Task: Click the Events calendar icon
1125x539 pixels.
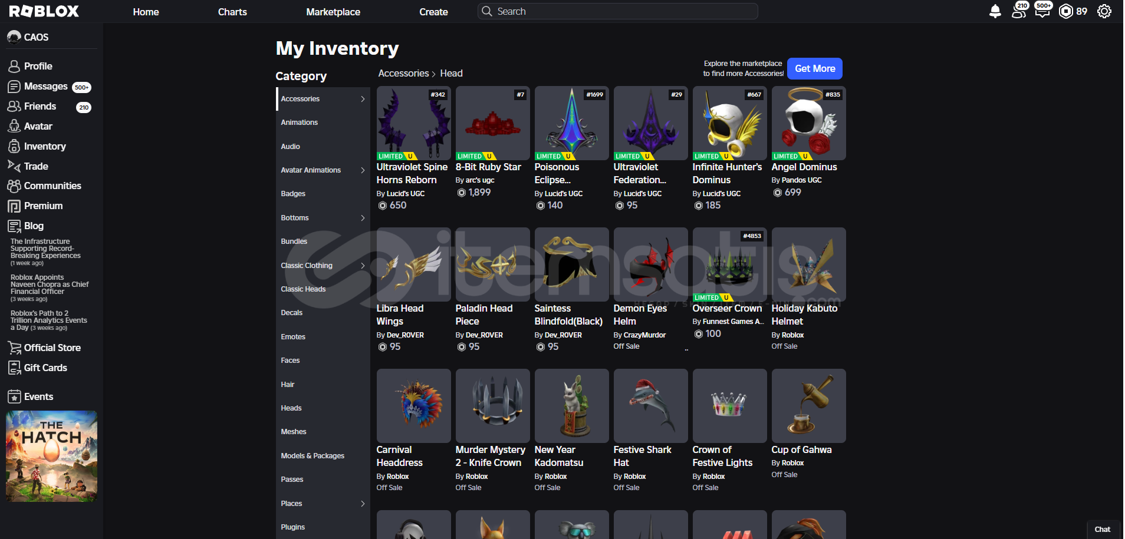Action: click(14, 396)
